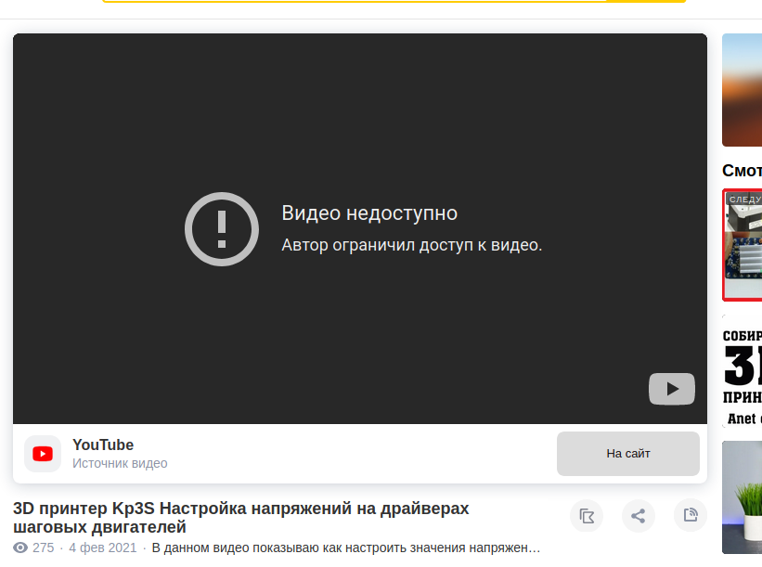Click the share video icon
Image resolution: width=762 pixels, height=567 pixels.
click(639, 516)
